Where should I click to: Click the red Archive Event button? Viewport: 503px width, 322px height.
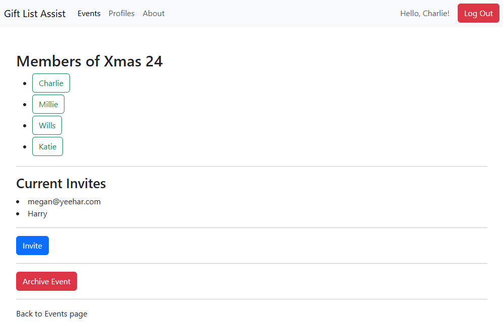[x=46, y=282]
